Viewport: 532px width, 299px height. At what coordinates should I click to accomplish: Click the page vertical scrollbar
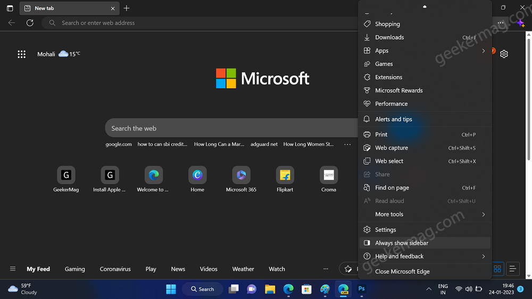(529, 98)
